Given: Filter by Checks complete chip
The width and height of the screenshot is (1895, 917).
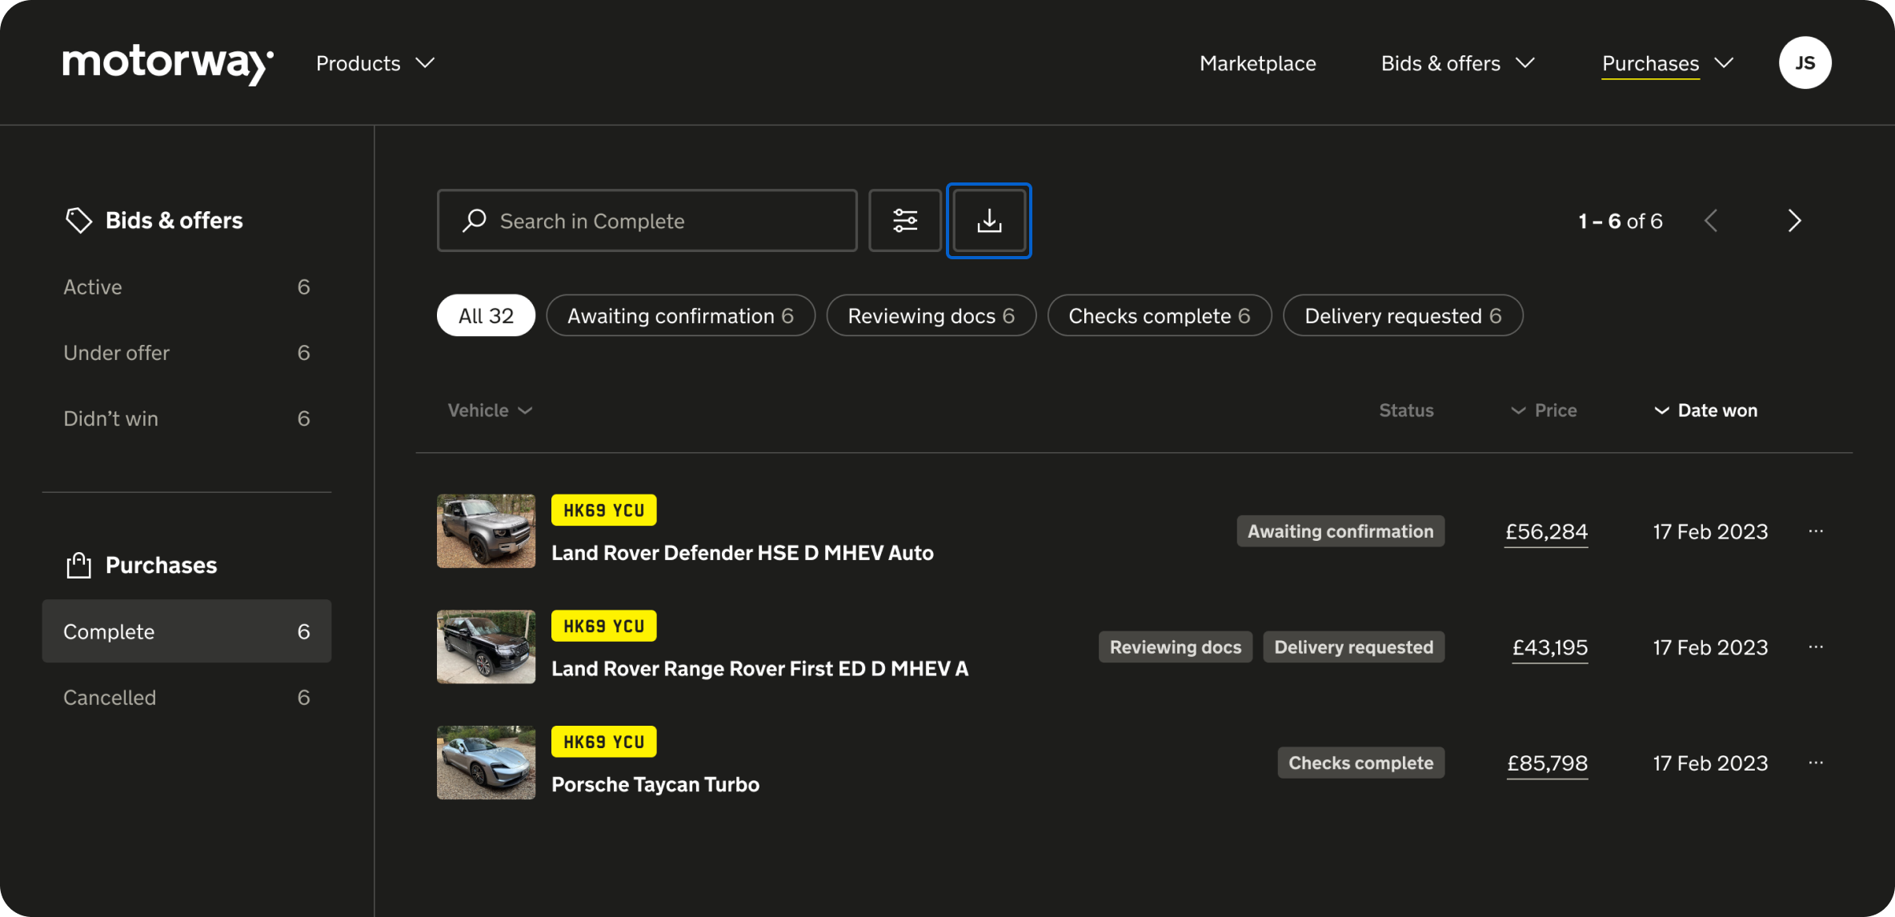Looking at the screenshot, I should (x=1159, y=315).
